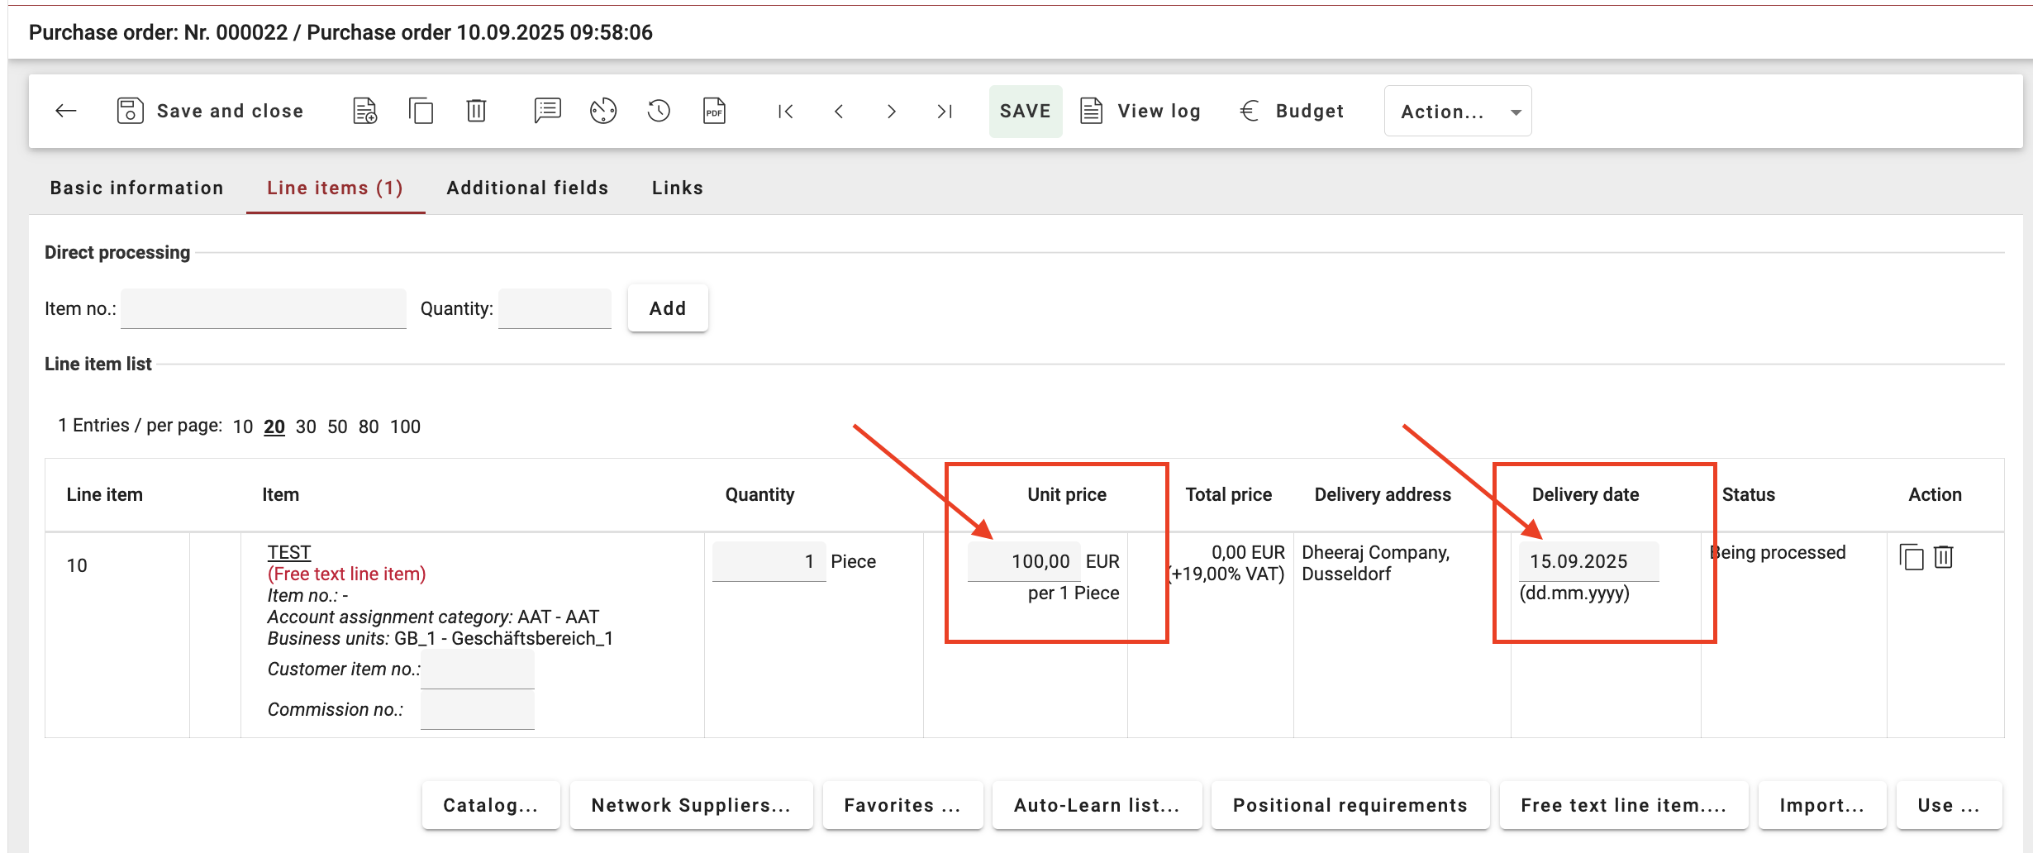Click the back arrow icon in toolbar
This screenshot has width=2033, height=853.
pos(66,111)
